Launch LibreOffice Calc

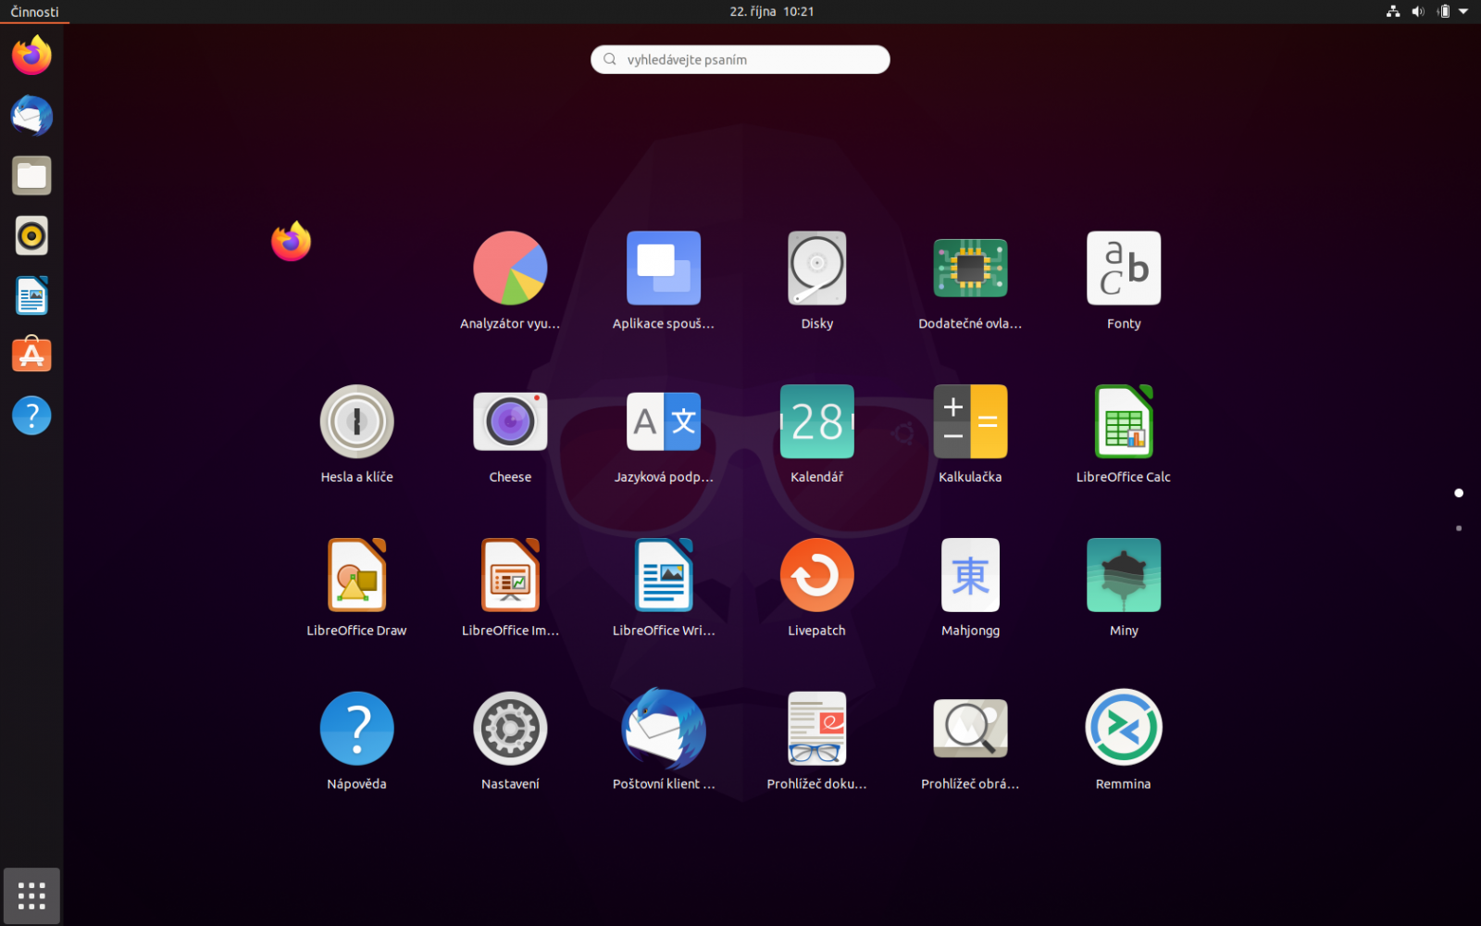[x=1123, y=421]
